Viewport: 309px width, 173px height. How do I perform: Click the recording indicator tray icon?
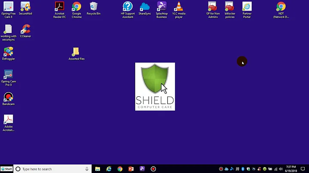pyautogui.click(x=221, y=169)
